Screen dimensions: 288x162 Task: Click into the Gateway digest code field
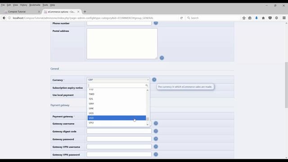pos(119,131)
